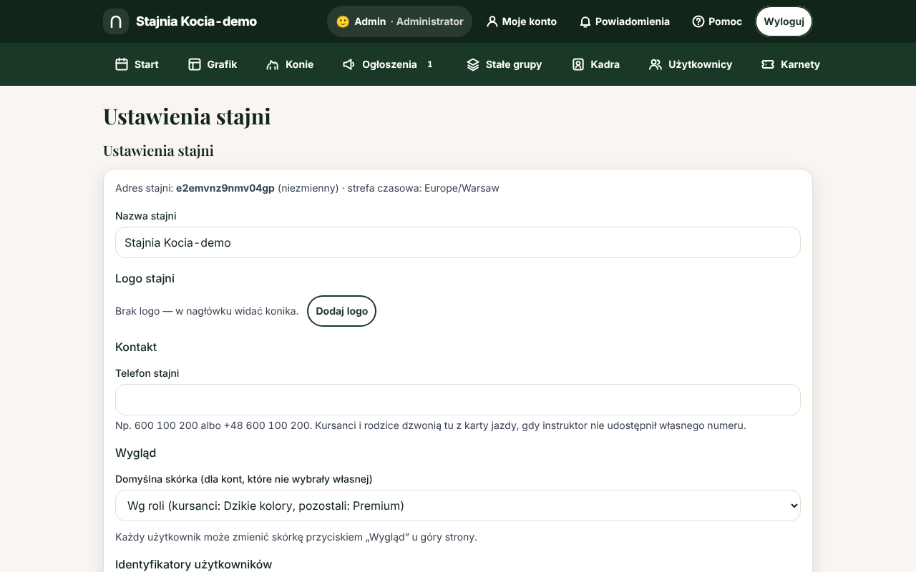Click the "Logo stajni" section heading
This screenshot has width=916, height=572.
point(145,278)
